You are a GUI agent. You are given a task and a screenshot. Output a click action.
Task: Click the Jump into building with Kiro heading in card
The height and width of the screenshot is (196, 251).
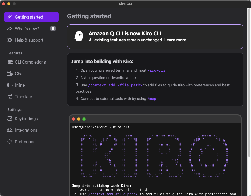[x=102, y=61]
